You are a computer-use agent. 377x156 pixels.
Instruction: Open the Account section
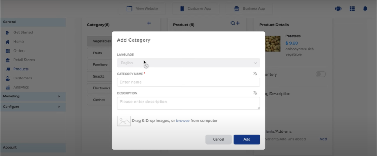[x=33, y=148]
